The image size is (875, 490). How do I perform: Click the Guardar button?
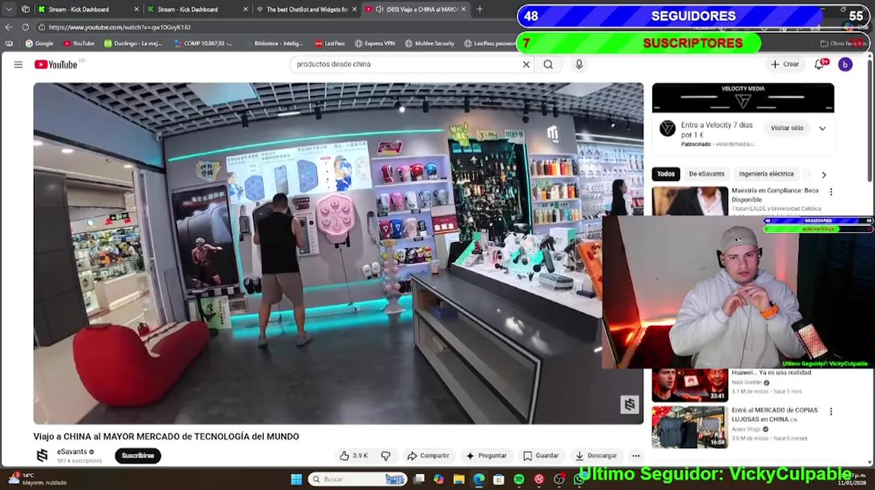coord(540,455)
